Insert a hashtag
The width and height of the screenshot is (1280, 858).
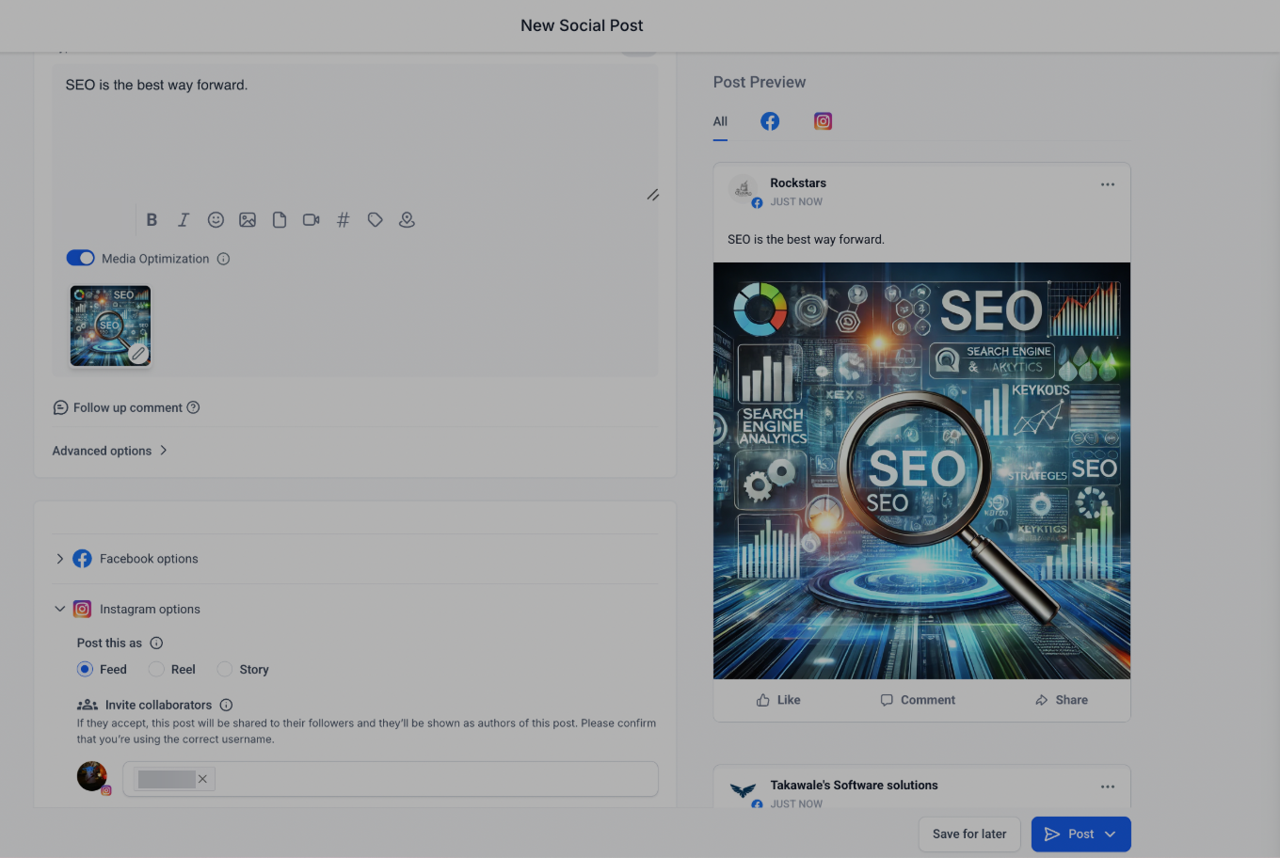344,219
